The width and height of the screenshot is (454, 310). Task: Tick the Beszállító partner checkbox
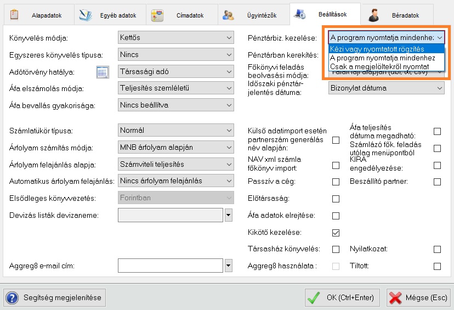437,182
